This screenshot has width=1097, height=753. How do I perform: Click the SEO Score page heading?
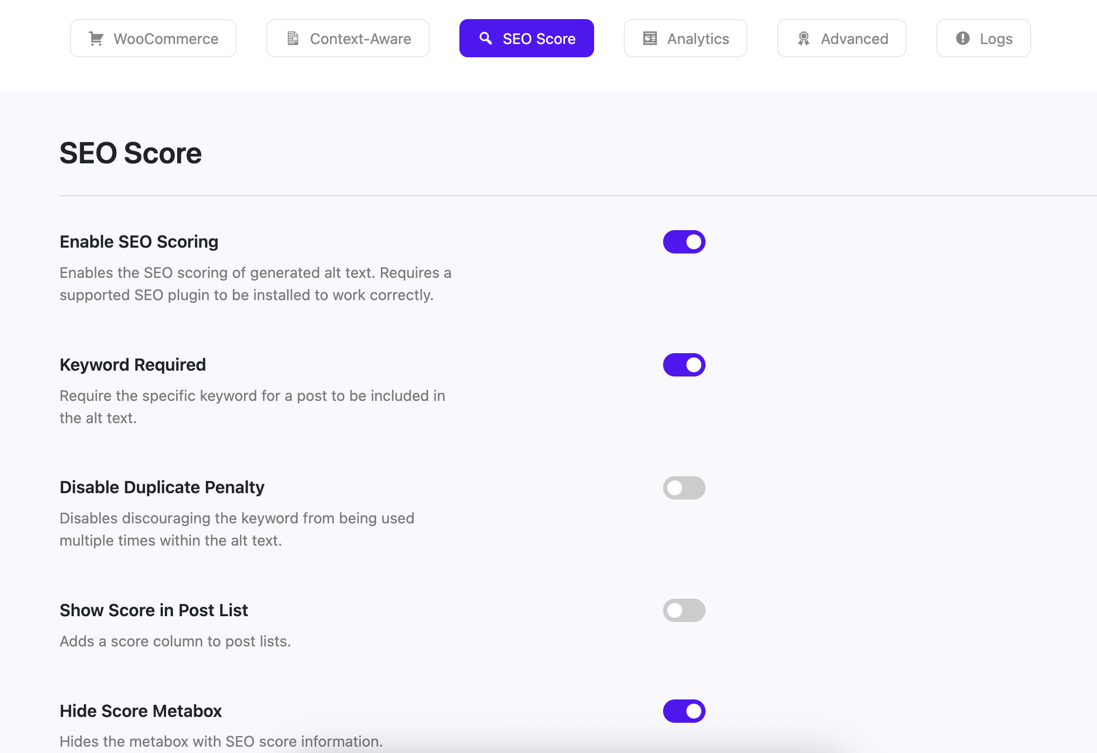tap(130, 153)
